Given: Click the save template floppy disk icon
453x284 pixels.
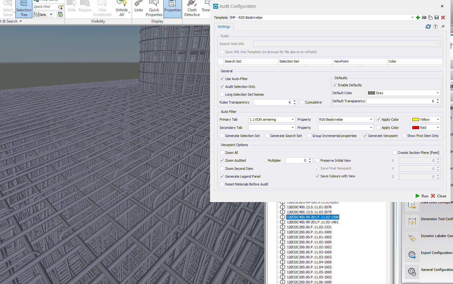Looking at the screenshot, I should click(436, 18).
